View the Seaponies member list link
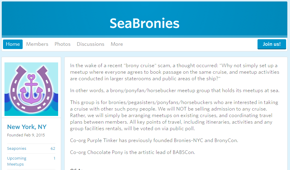Image resolution: width=290 pixels, height=170 pixels. (17, 148)
